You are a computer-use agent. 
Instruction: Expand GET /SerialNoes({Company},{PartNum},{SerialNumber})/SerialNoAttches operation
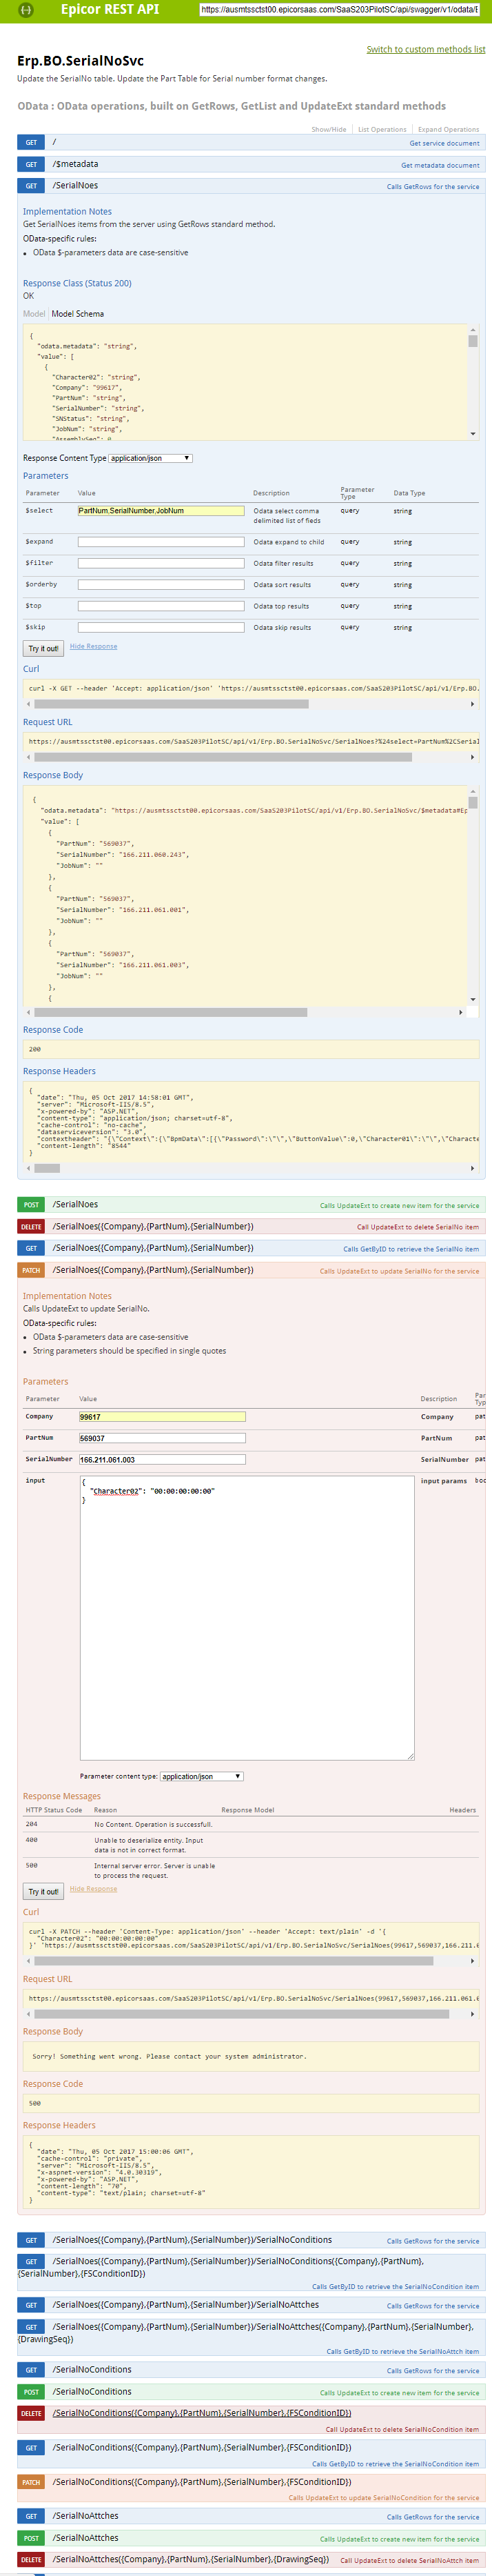[x=185, y=2304]
